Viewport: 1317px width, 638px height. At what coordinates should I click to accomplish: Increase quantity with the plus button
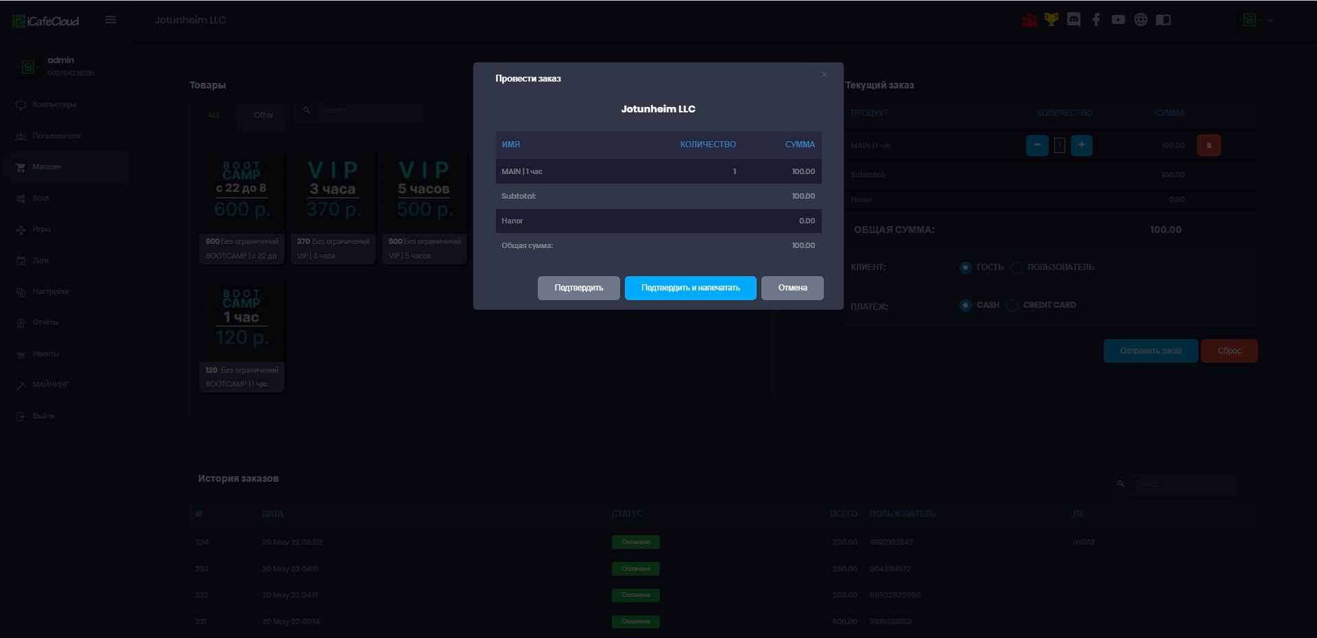click(x=1082, y=145)
